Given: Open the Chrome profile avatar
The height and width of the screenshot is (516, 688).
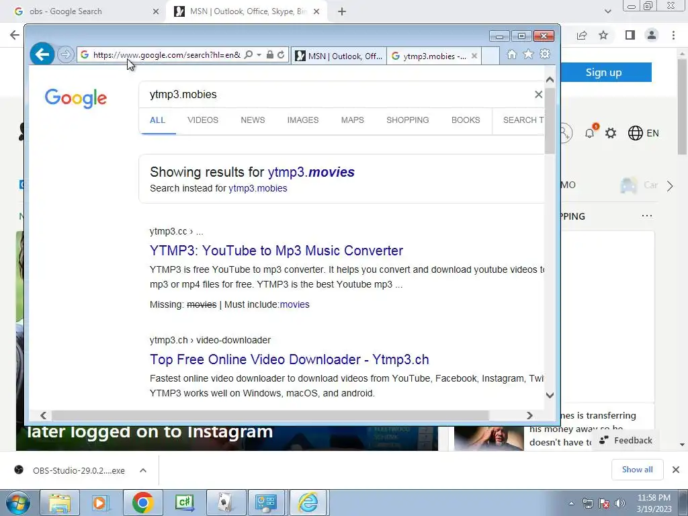Looking at the screenshot, I should click(x=652, y=35).
